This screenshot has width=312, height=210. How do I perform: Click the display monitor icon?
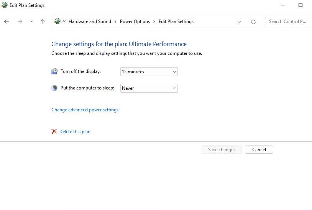(54, 71)
